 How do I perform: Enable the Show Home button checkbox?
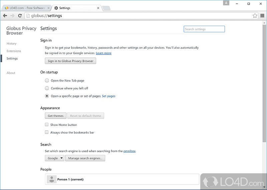pos(47,125)
